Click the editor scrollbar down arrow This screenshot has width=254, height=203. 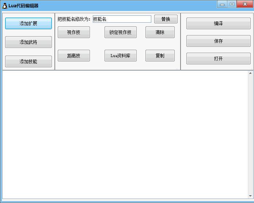coord(250,196)
